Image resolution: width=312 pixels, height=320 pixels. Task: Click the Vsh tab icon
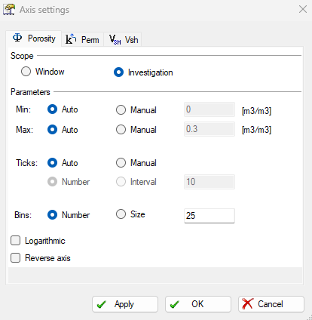[115, 40]
